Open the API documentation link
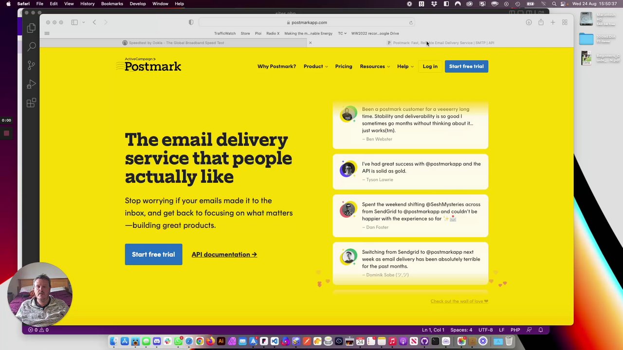The image size is (623, 350). 224,254
